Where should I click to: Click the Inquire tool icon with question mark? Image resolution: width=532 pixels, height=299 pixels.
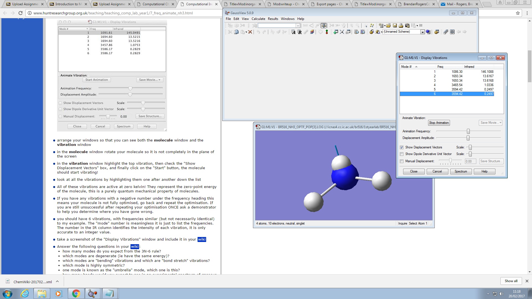click(324, 25)
